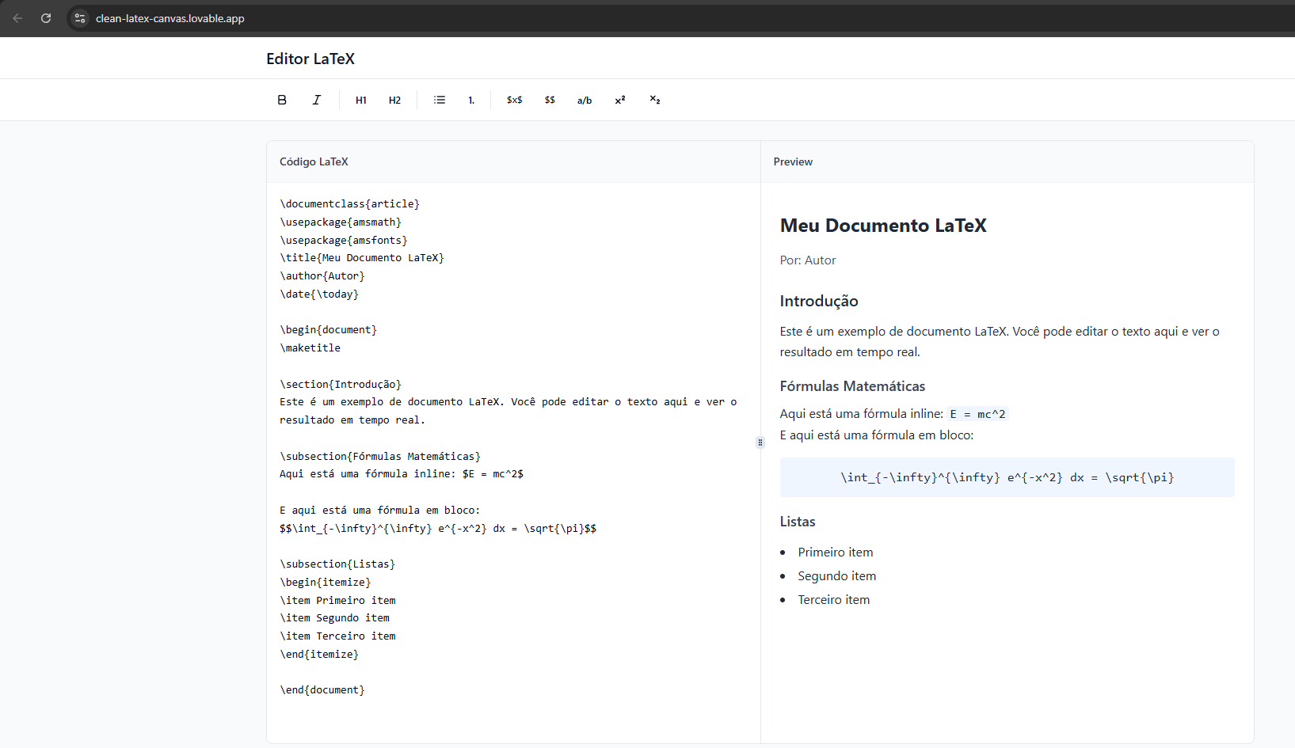Click the \usepackage{amsmath} line

pyautogui.click(x=341, y=222)
